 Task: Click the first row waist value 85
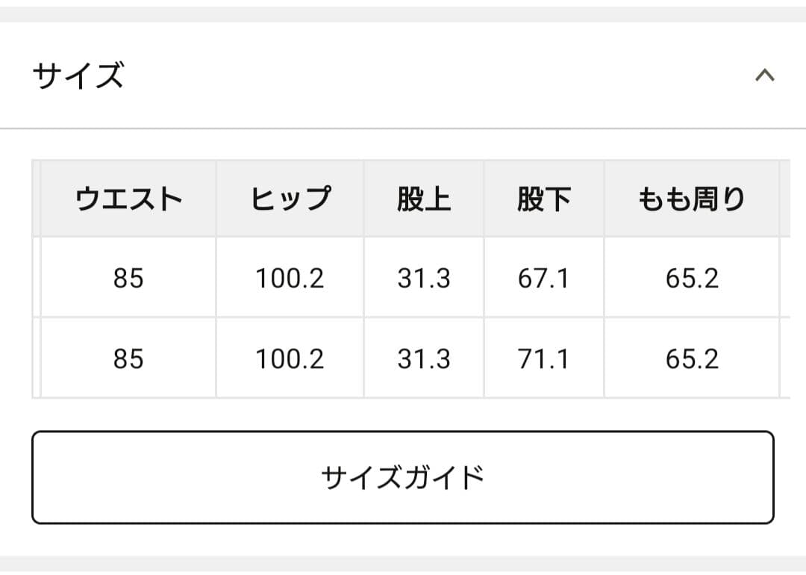point(128,277)
